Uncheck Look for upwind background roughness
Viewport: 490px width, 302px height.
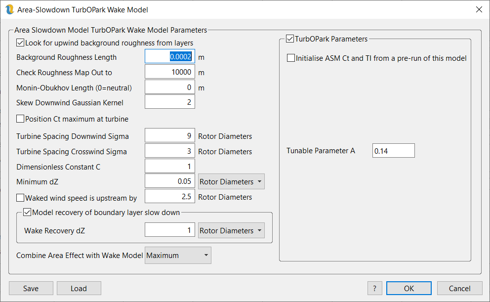point(20,43)
